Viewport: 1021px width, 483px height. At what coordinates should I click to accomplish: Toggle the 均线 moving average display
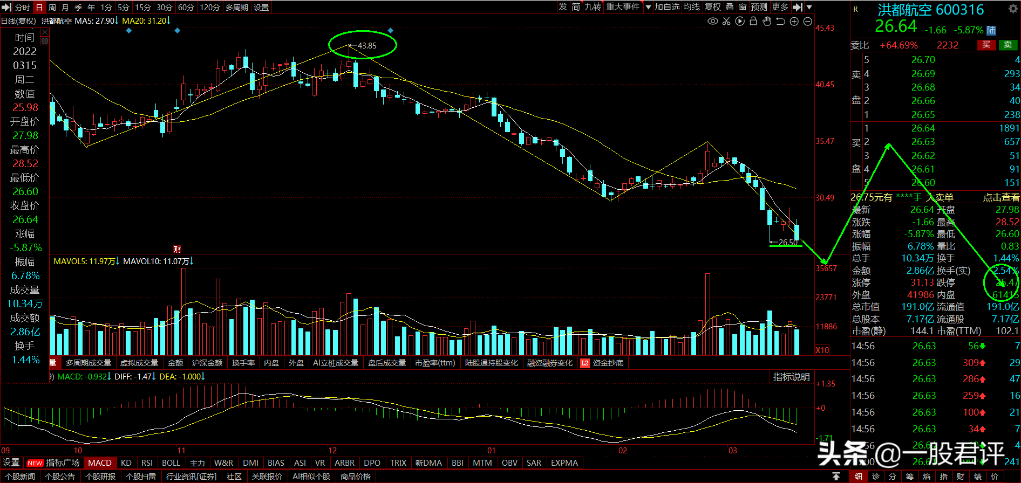691,7
